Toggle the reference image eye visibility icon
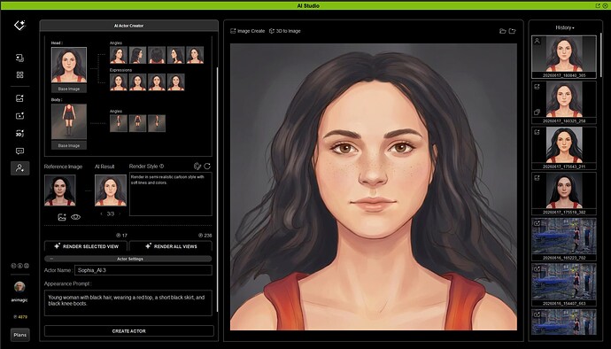 click(x=75, y=217)
